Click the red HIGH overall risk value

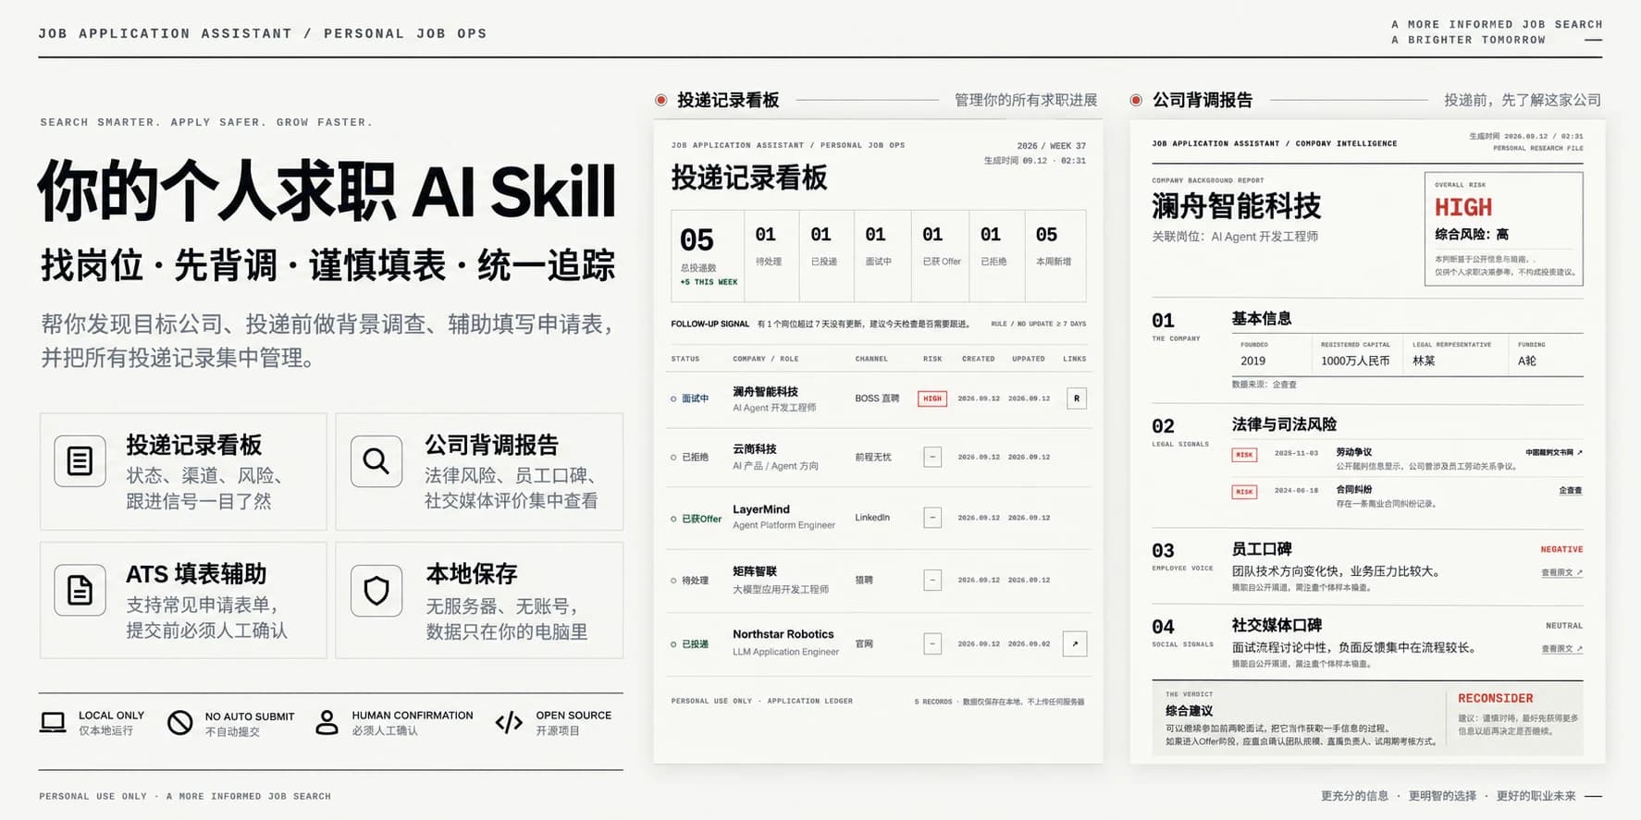pyautogui.click(x=1463, y=207)
